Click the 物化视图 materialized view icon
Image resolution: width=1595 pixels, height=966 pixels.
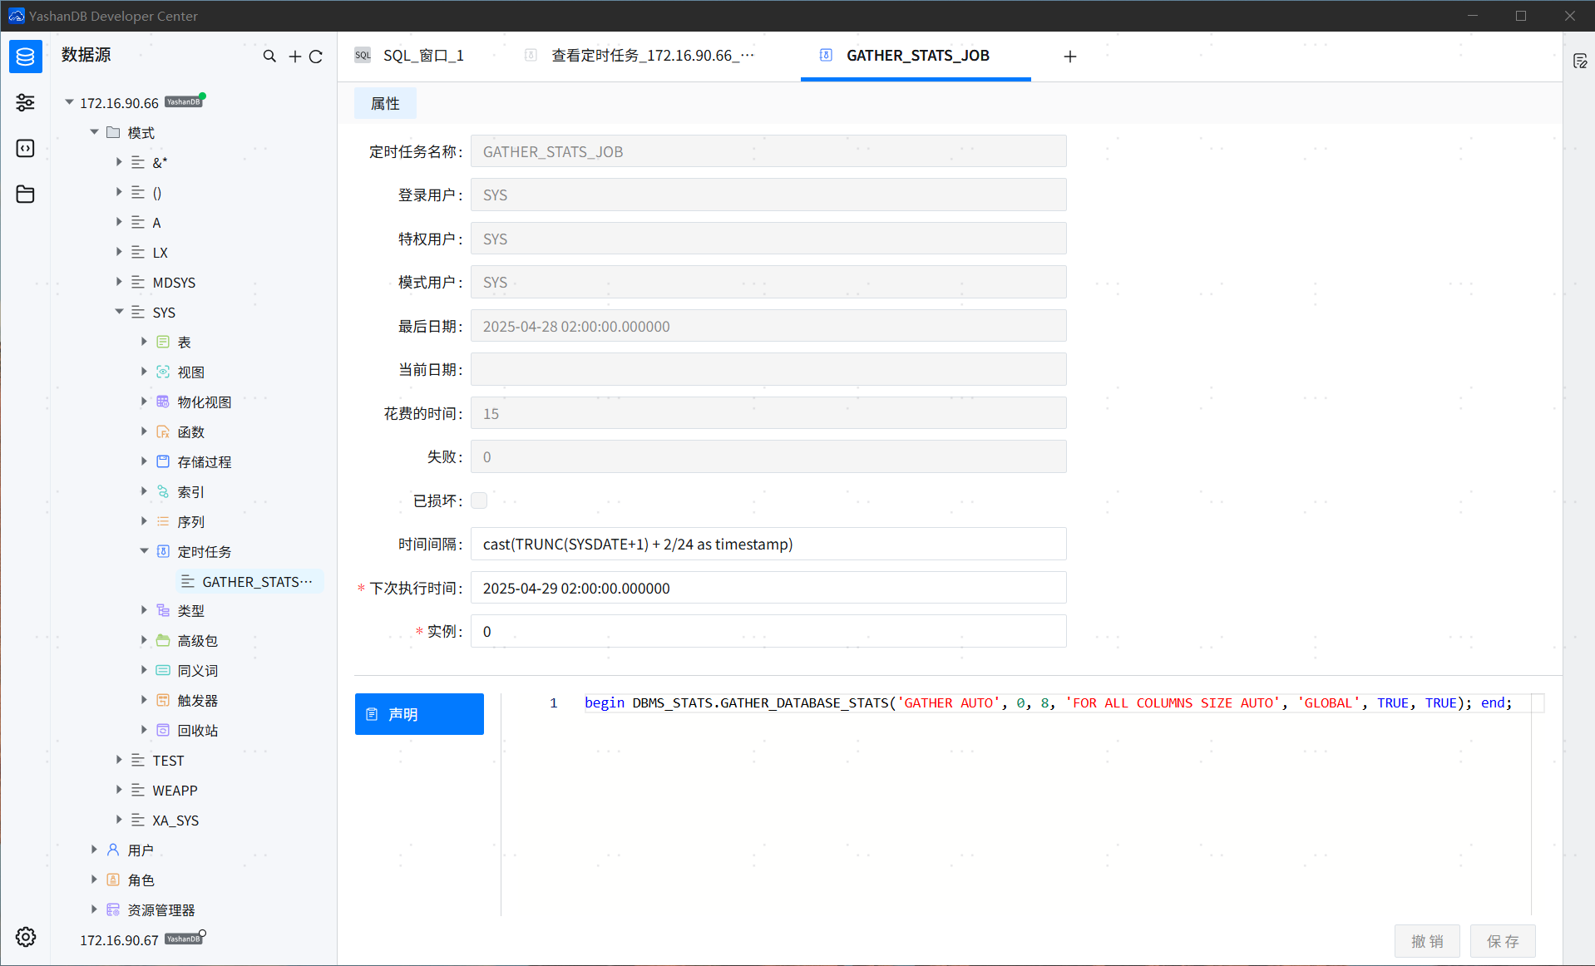click(x=163, y=402)
